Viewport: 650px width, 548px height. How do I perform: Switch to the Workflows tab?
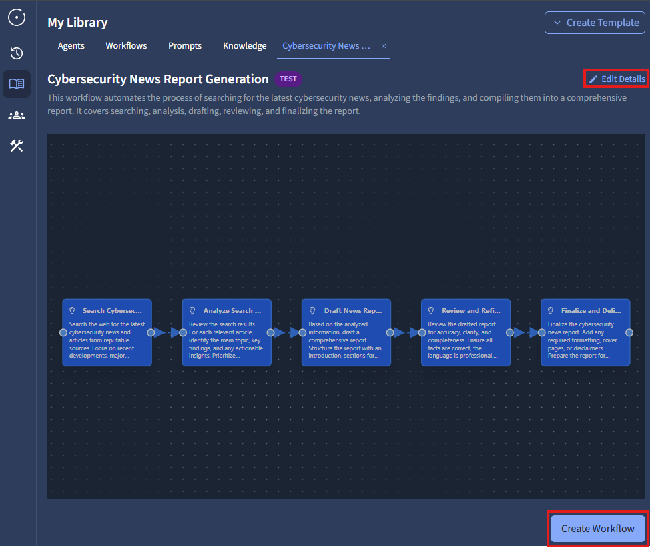tap(126, 46)
